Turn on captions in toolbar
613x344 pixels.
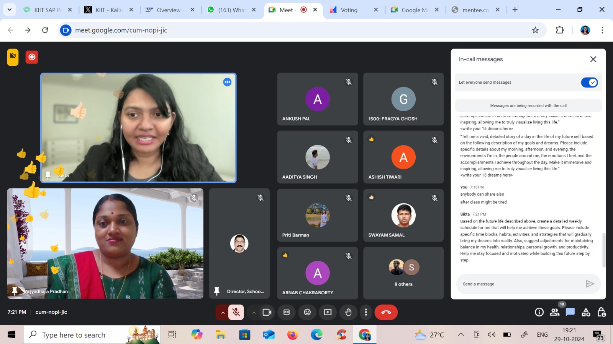(x=287, y=312)
